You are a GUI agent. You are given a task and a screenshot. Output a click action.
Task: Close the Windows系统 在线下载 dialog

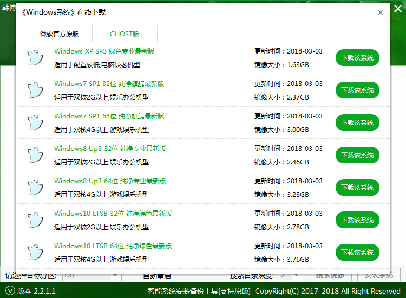pos(381,12)
